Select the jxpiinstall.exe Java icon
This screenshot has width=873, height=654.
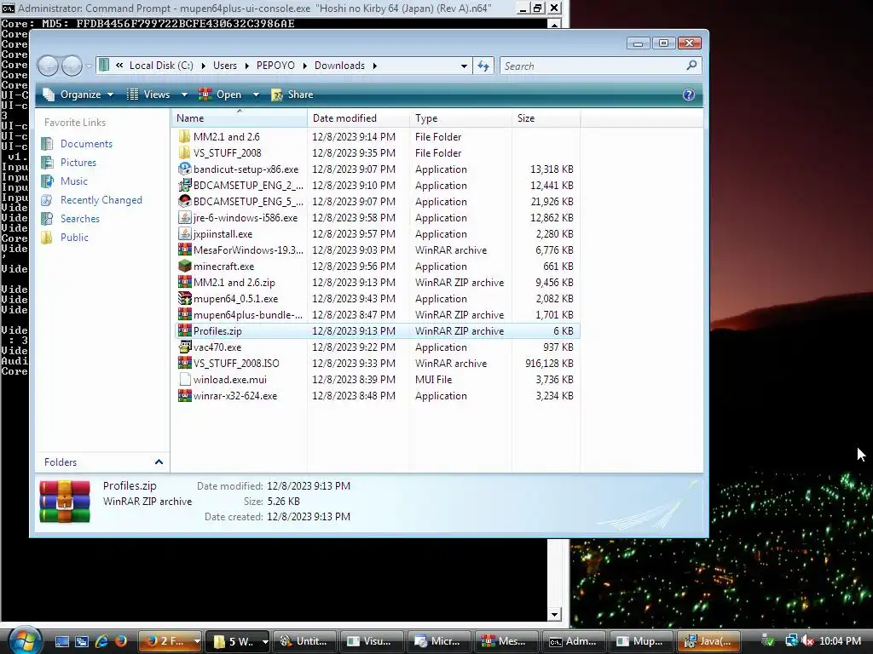[184, 234]
